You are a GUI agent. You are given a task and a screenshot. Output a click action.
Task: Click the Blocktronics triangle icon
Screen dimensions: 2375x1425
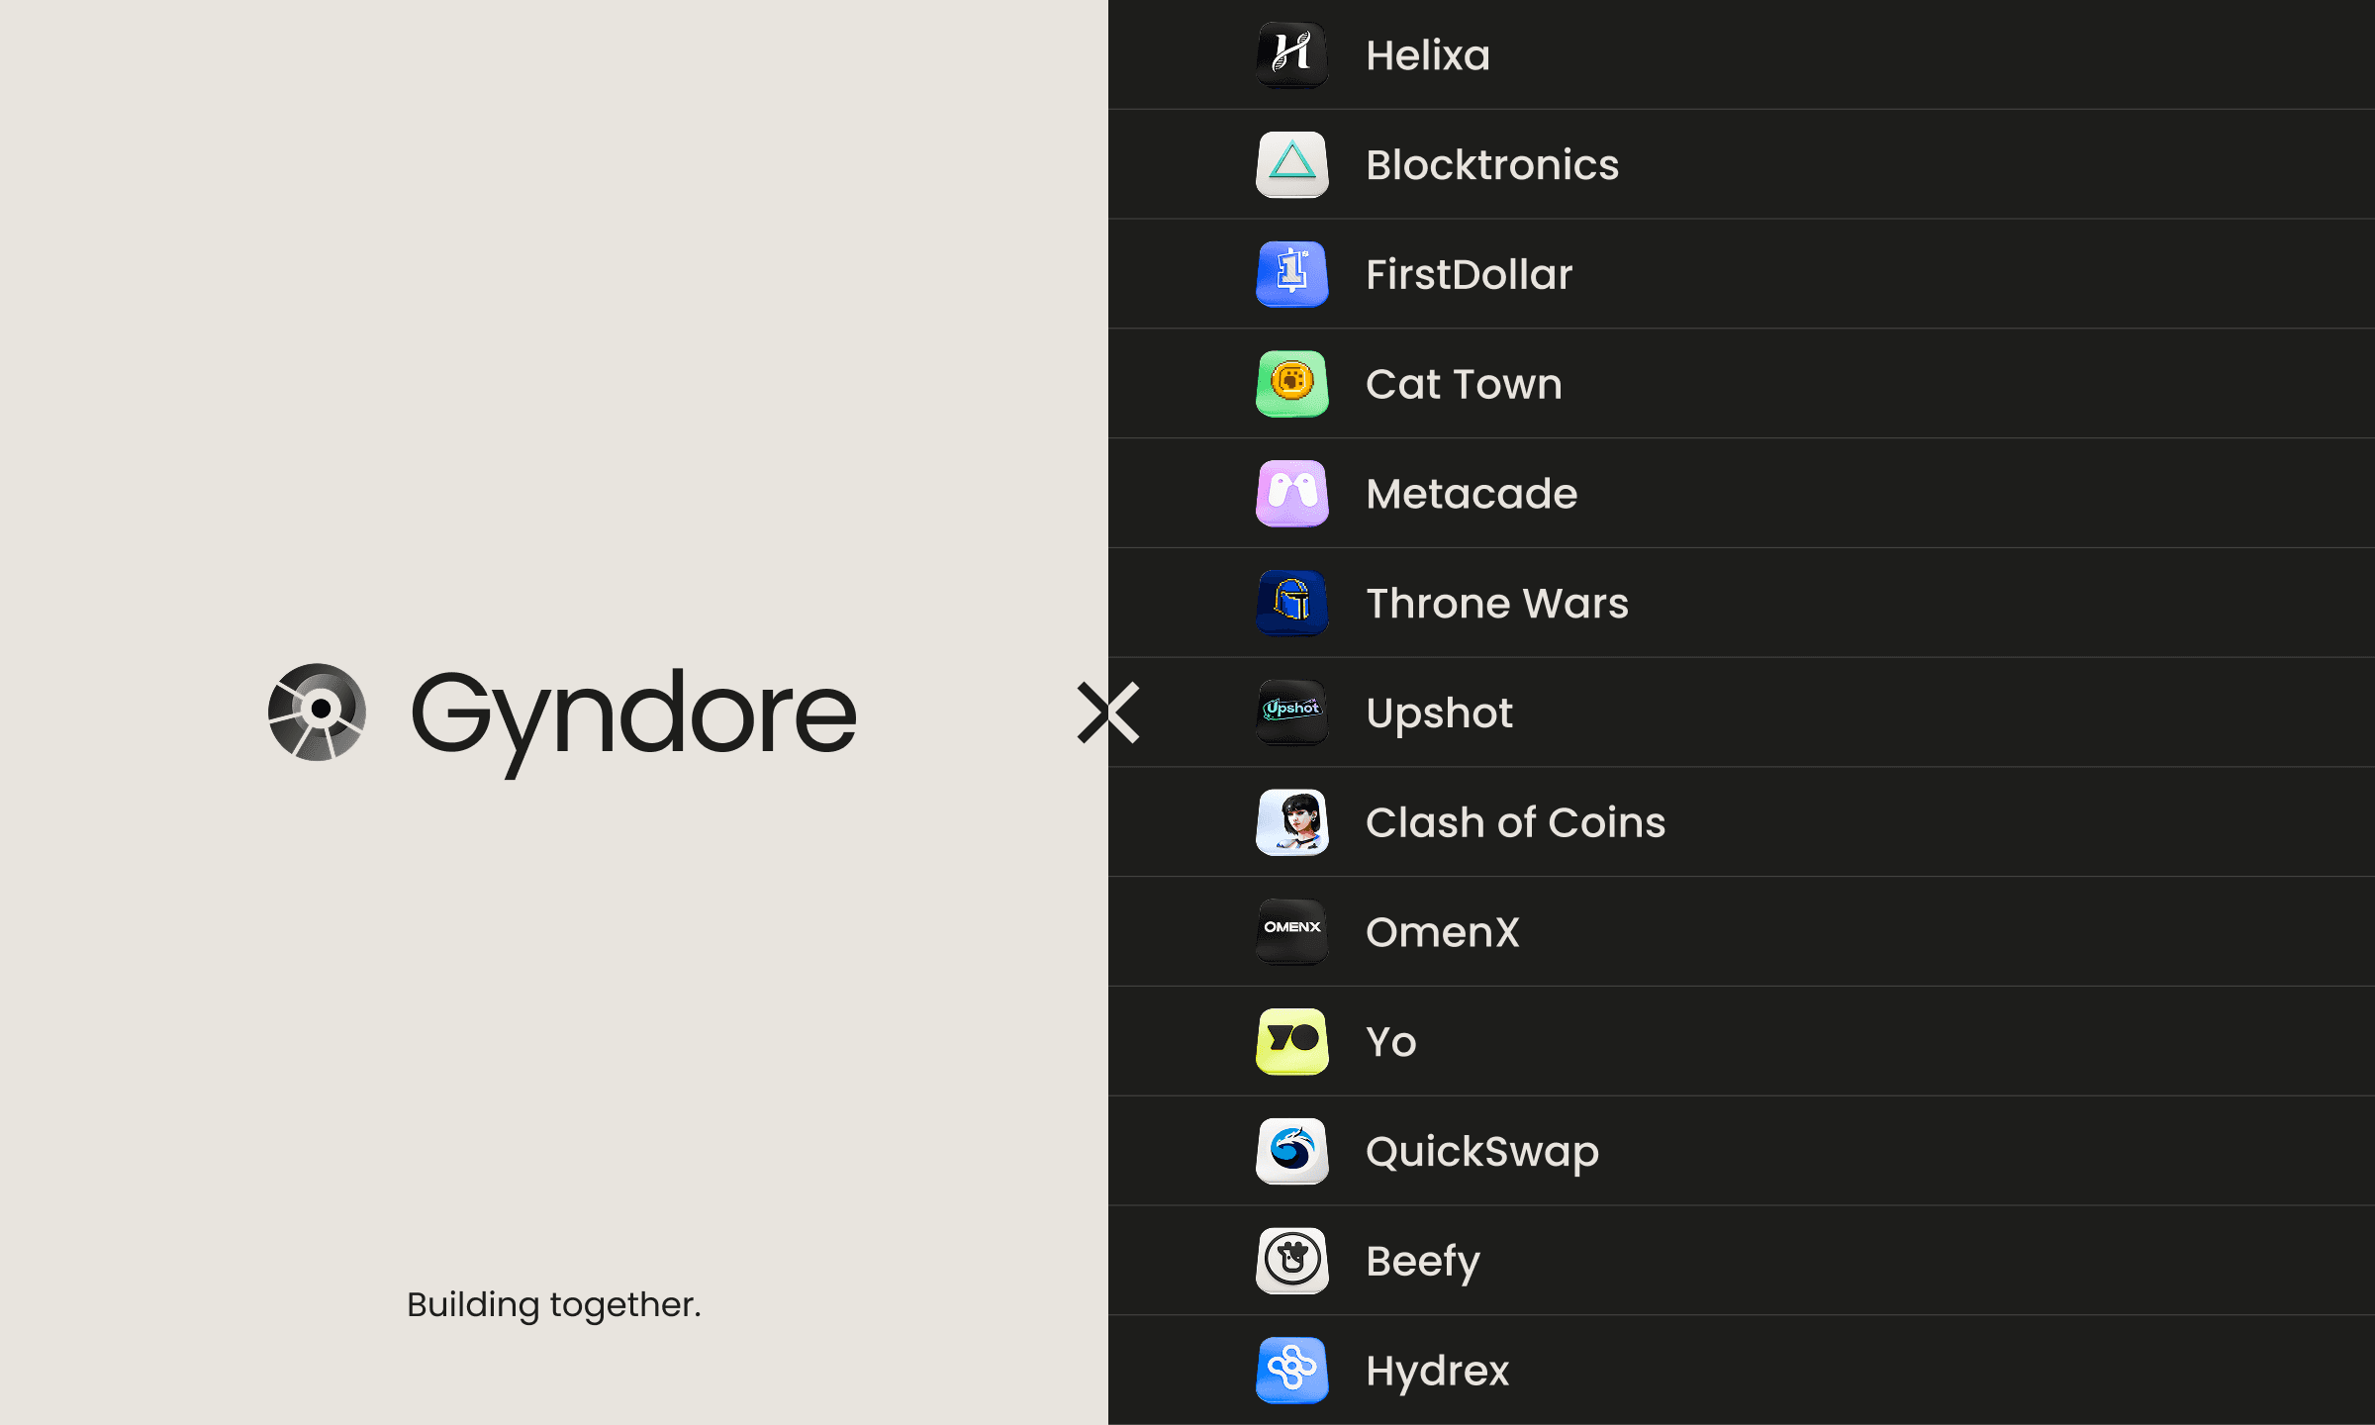(x=1291, y=164)
